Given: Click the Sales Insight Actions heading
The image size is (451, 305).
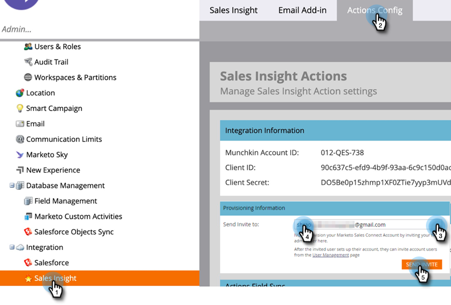Looking at the screenshot, I should [283, 76].
